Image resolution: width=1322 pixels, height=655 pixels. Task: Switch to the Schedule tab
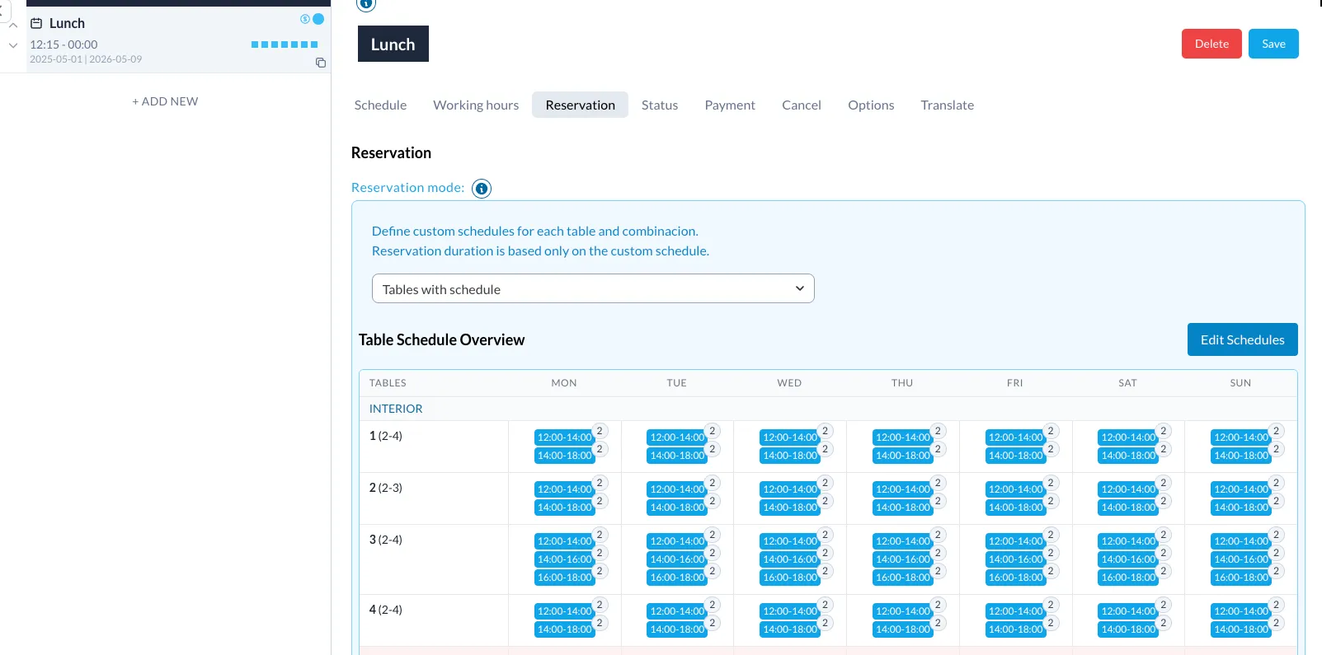pos(380,105)
